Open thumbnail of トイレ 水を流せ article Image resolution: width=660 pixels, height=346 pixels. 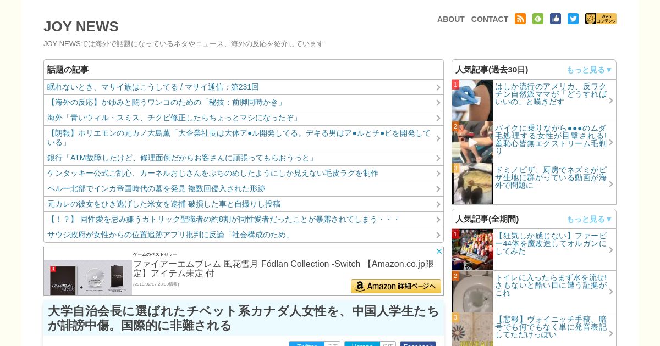pos(472,291)
